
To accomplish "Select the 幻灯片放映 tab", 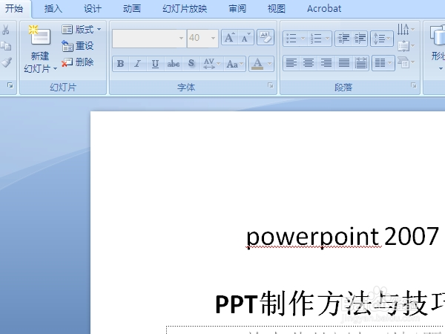I will point(185,9).
